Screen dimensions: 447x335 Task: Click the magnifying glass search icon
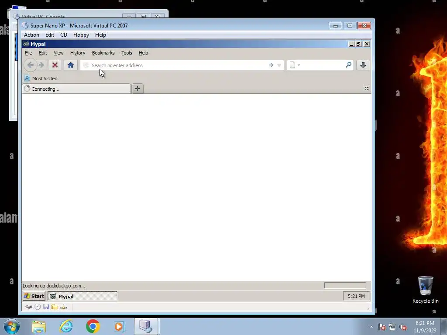[348, 65]
